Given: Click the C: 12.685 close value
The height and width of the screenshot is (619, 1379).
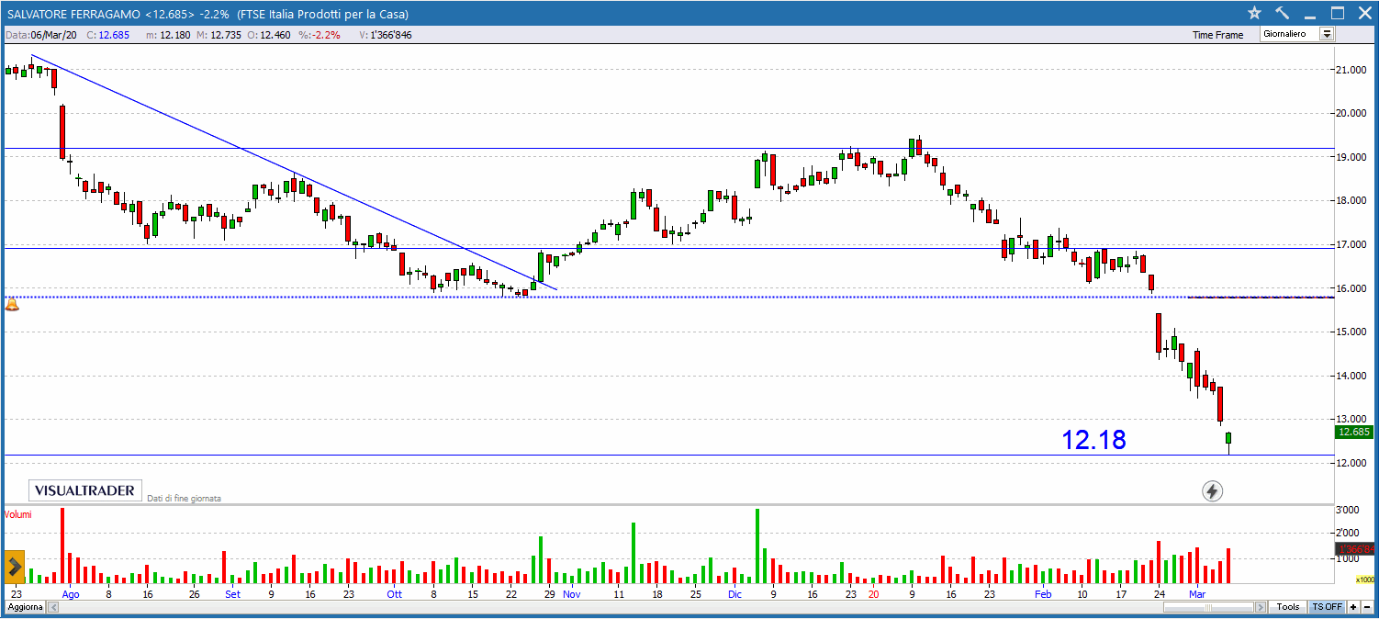Looking at the screenshot, I should click(x=108, y=35).
